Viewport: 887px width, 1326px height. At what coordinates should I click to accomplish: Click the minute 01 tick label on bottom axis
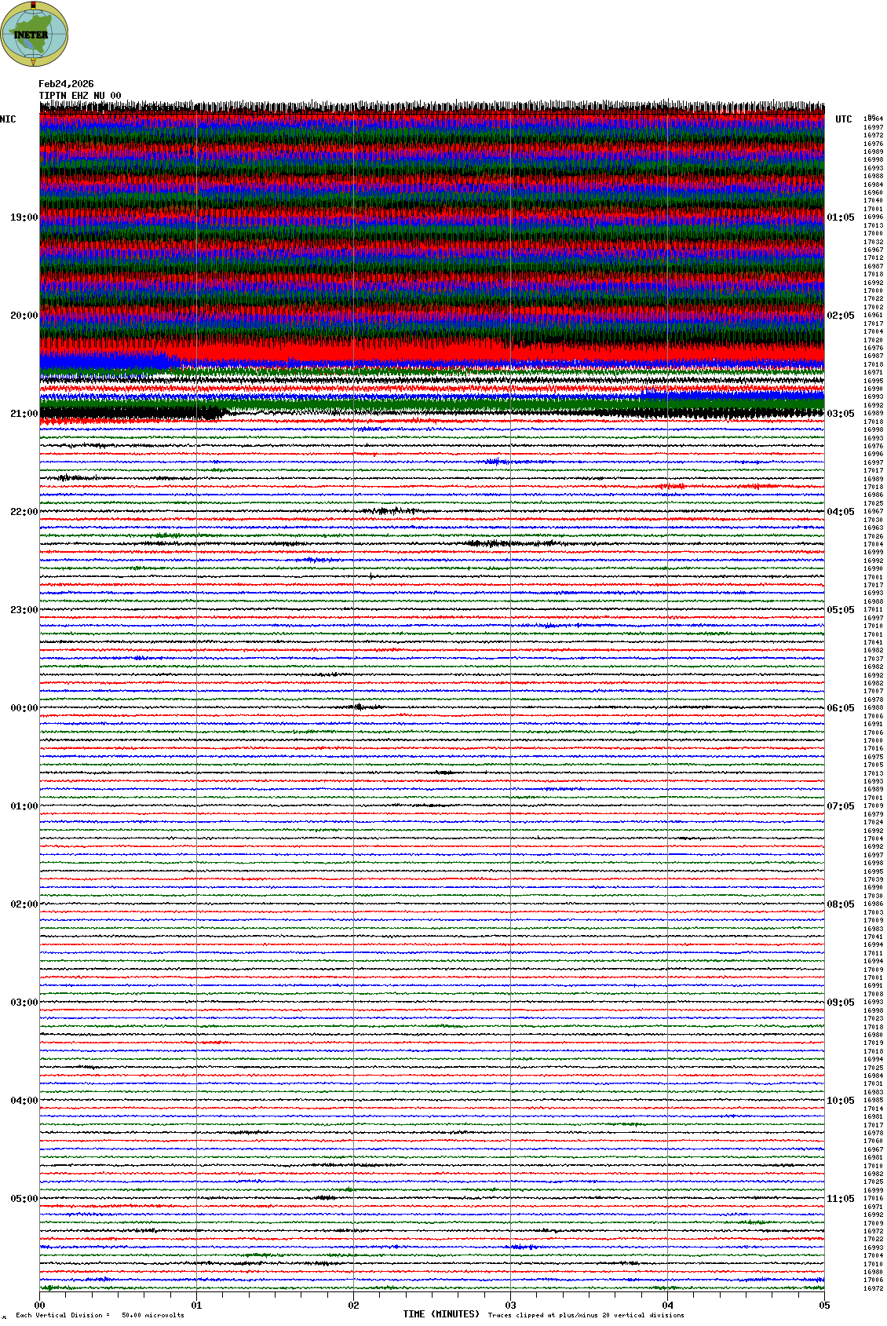(x=196, y=1306)
